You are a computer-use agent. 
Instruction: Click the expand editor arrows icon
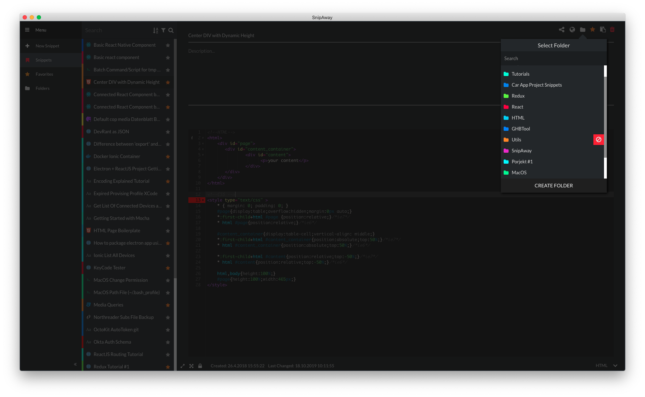[182, 366]
